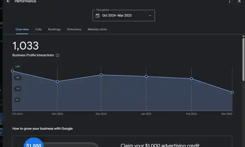Image resolution: width=245 pixels, height=147 pixels.
Task: Click the Jan 2025 x-axis label
Action: tap(146, 114)
